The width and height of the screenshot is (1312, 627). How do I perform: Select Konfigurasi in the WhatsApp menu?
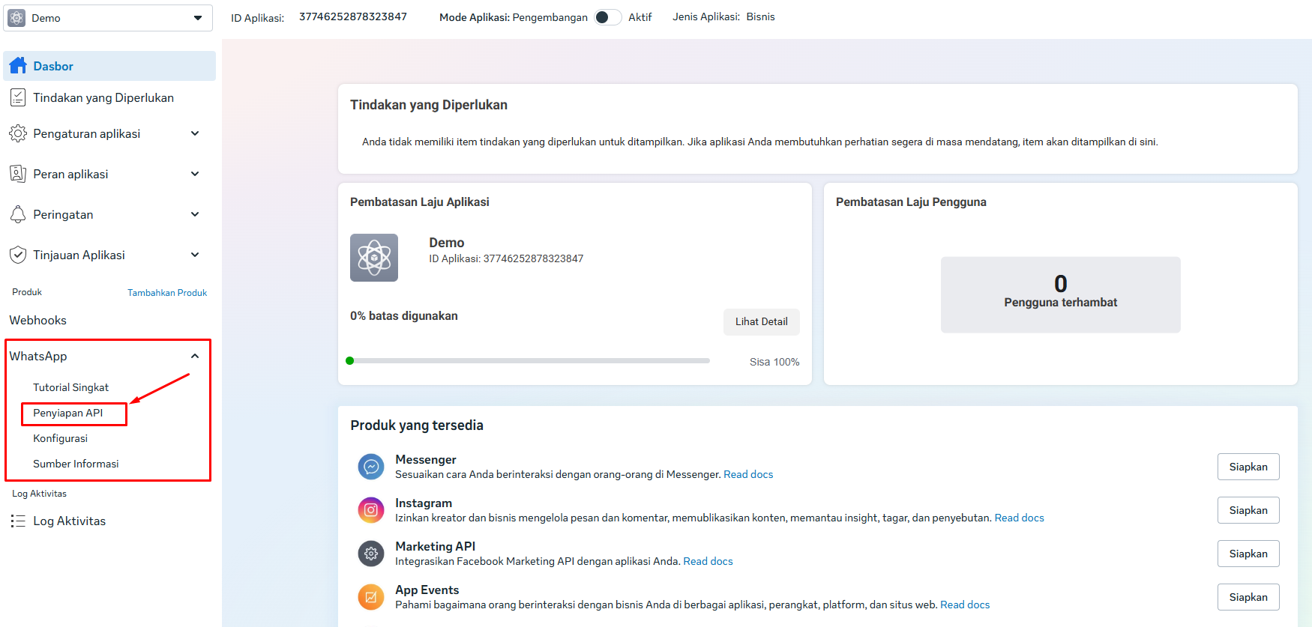(x=60, y=438)
